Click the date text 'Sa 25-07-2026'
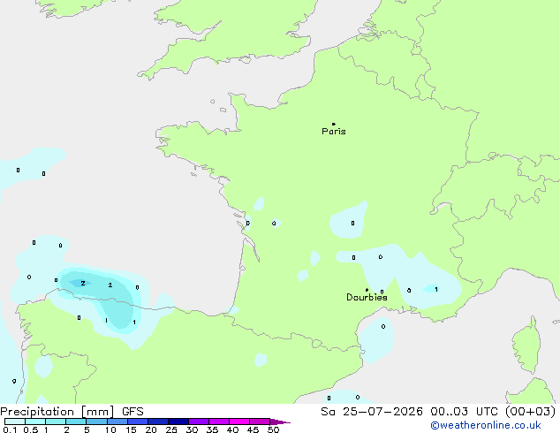This screenshot has height=433, width=560. [372, 412]
